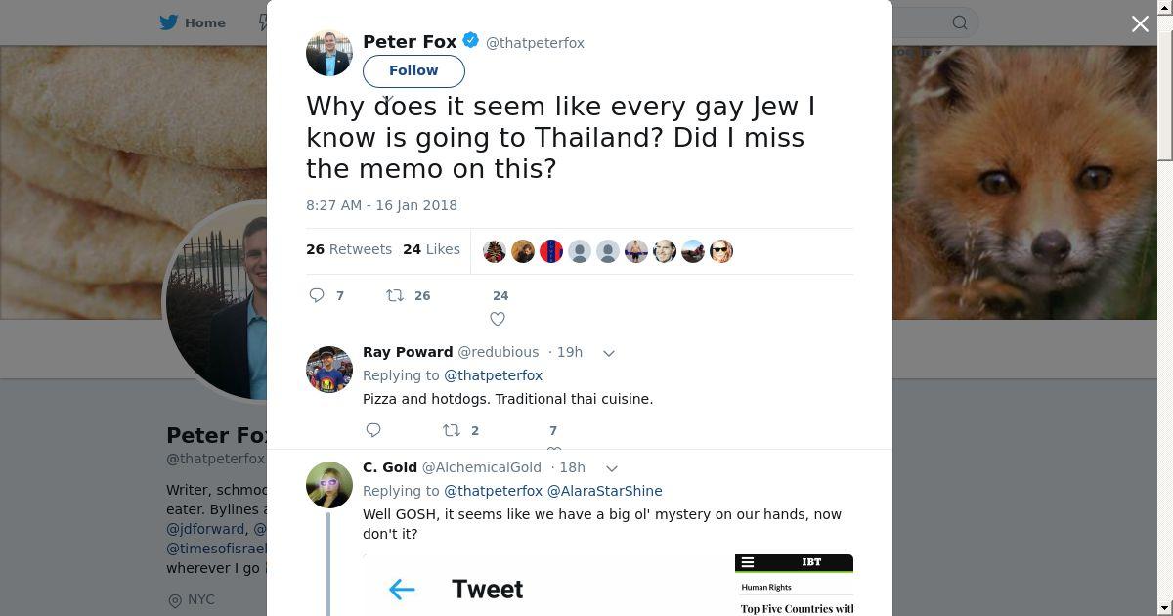Reply to Ray Poward's comment
Image resolution: width=1173 pixels, height=616 pixels.
tap(373, 430)
